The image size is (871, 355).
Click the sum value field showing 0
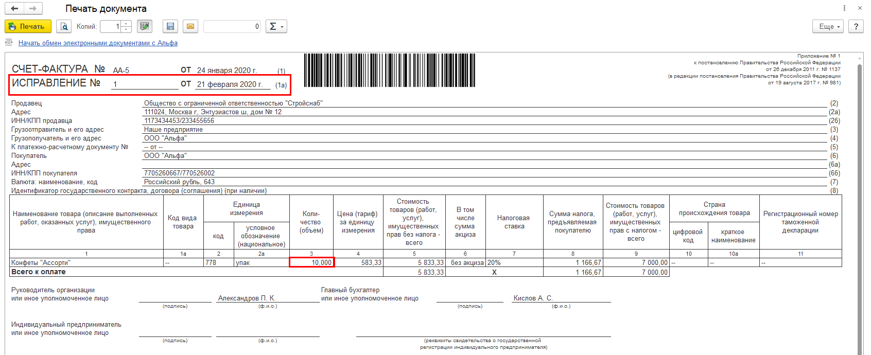[x=232, y=26]
